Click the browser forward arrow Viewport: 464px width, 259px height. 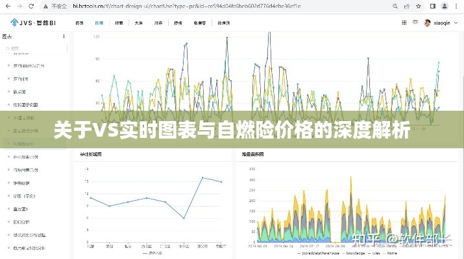(19, 6)
